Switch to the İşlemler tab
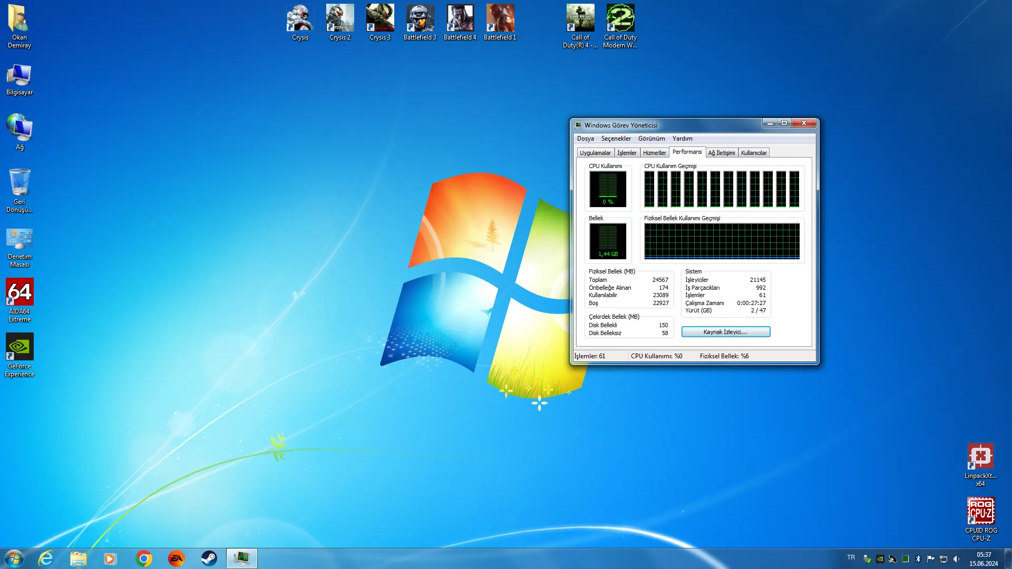The width and height of the screenshot is (1012, 569). pyautogui.click(x=627, y=153)
